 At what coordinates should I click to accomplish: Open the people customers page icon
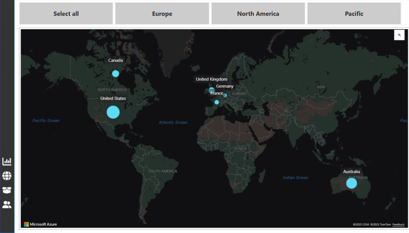[x=7, y=205]
